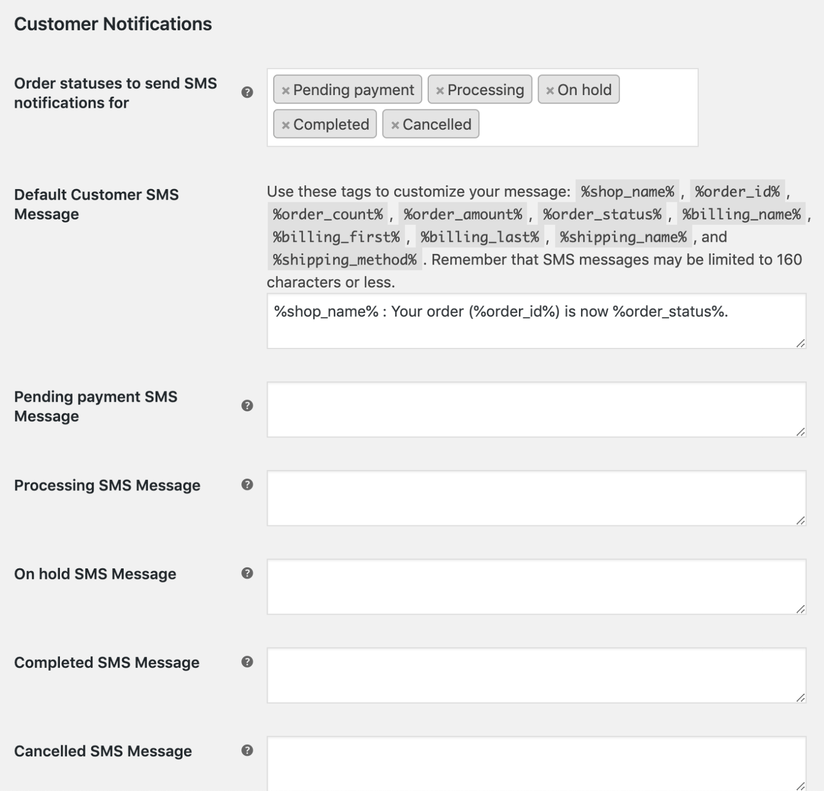This screenshot has width=824, height=791.
Task: Click help icon for Pending payment SMS Message
Action: (247, 405)
